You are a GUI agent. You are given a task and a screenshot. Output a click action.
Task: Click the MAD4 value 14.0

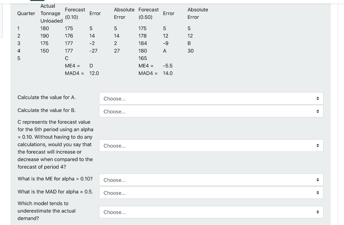168,73
